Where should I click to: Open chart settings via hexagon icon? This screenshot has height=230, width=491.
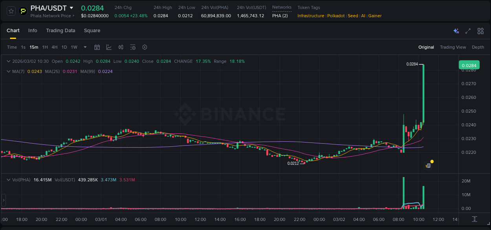[x=145, y=47]
